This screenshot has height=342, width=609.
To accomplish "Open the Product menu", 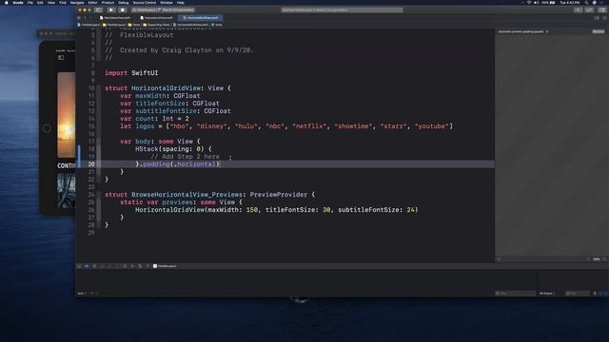I will tap(108, 2).
